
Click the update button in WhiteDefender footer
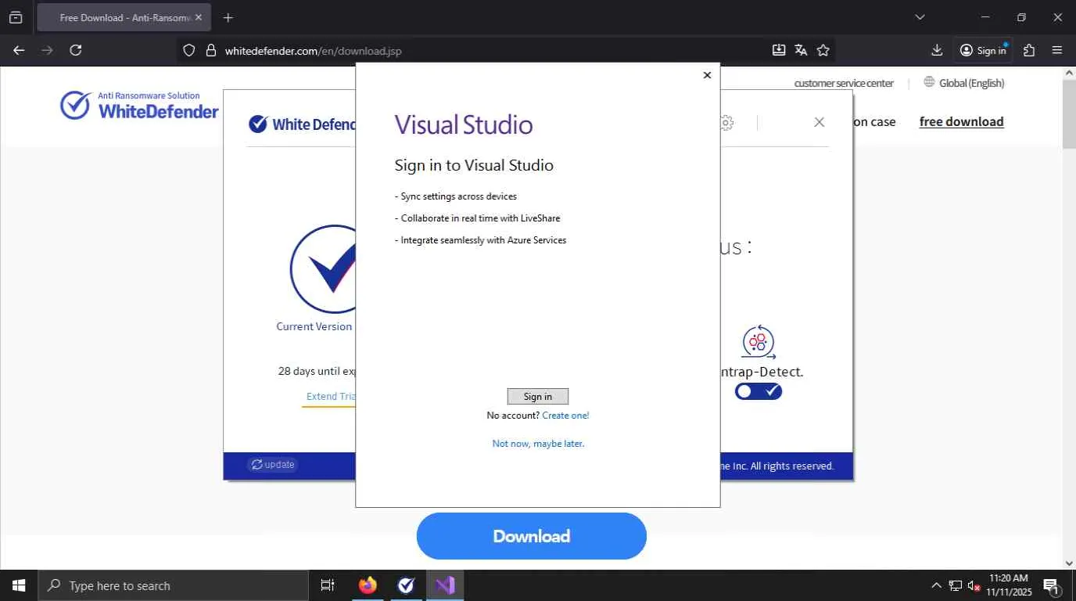tap(273, 465)
